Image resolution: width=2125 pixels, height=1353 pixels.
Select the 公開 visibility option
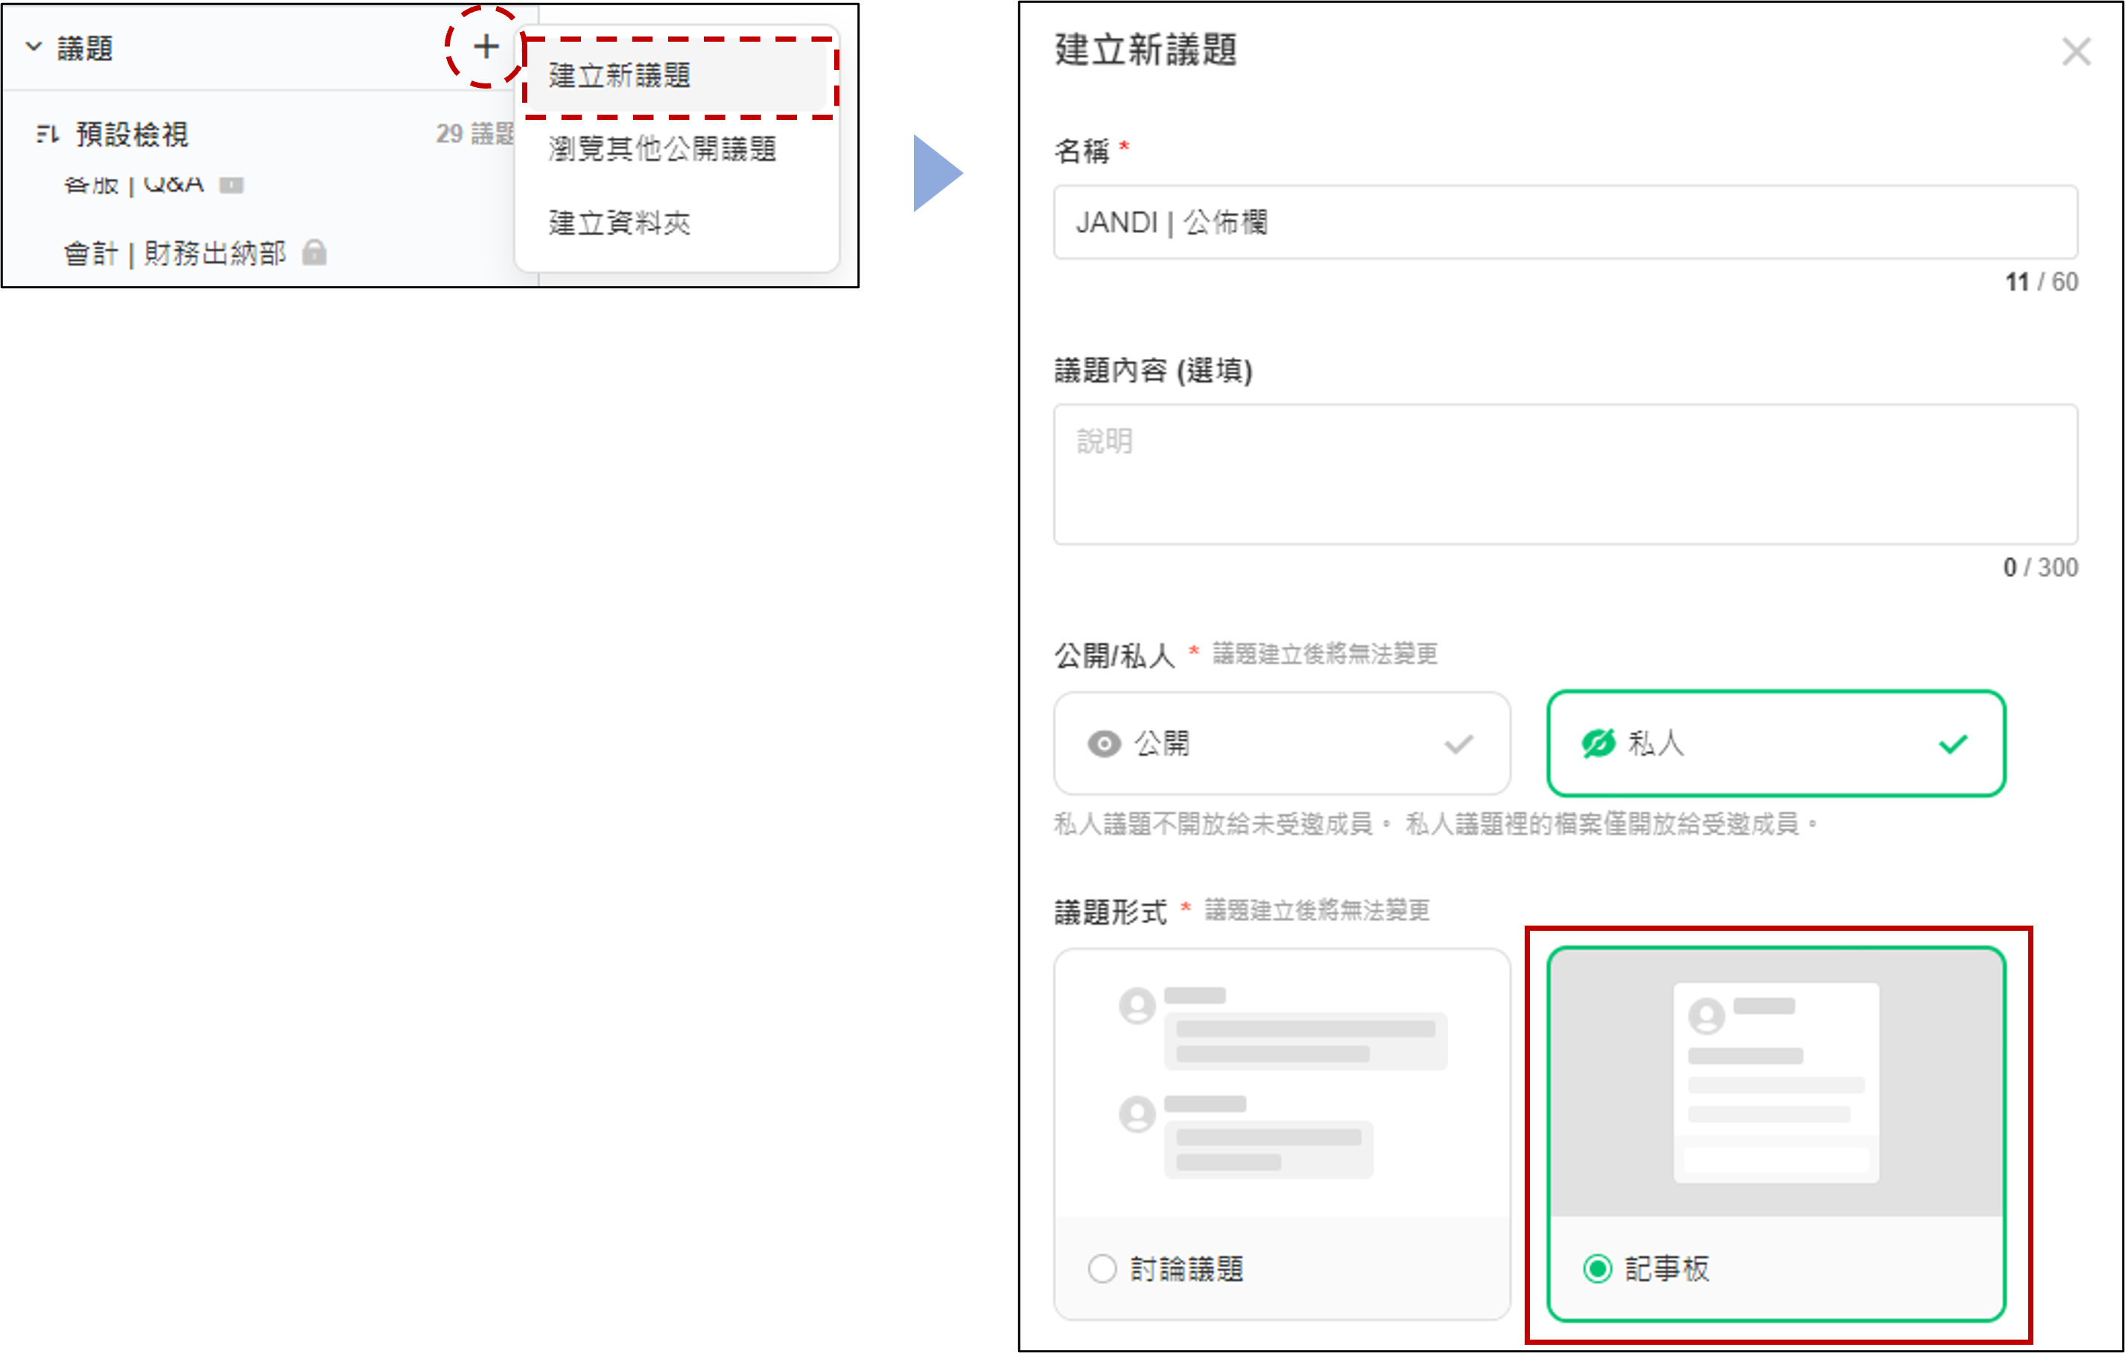(1281, 744)
